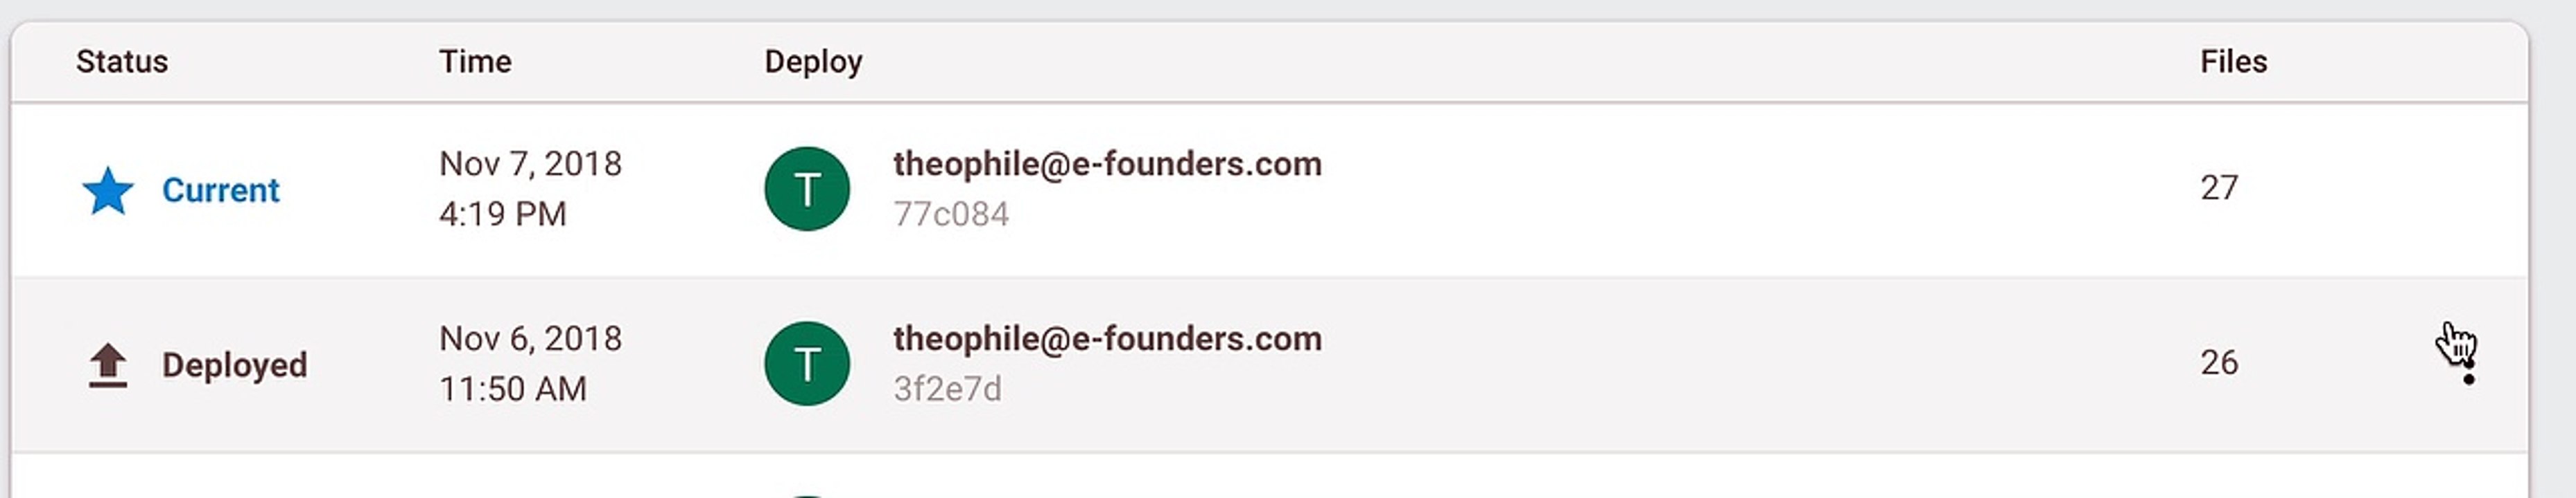Image resolution: width=2576 pixels, height=498 pixels.
Task: Click the email on the Nov 6 deploy
Action: tap(1107, 338)
